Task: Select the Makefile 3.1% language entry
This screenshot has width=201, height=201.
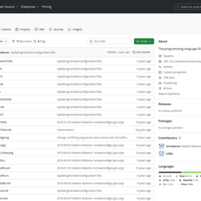Action: pyautogui.click(x=188, y=180)
